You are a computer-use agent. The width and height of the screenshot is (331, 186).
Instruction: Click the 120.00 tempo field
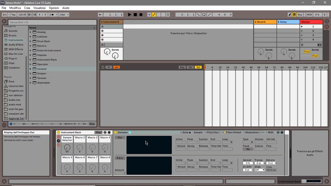(22, 15)
